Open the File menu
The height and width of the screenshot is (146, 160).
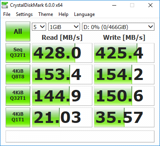[7, 14]
